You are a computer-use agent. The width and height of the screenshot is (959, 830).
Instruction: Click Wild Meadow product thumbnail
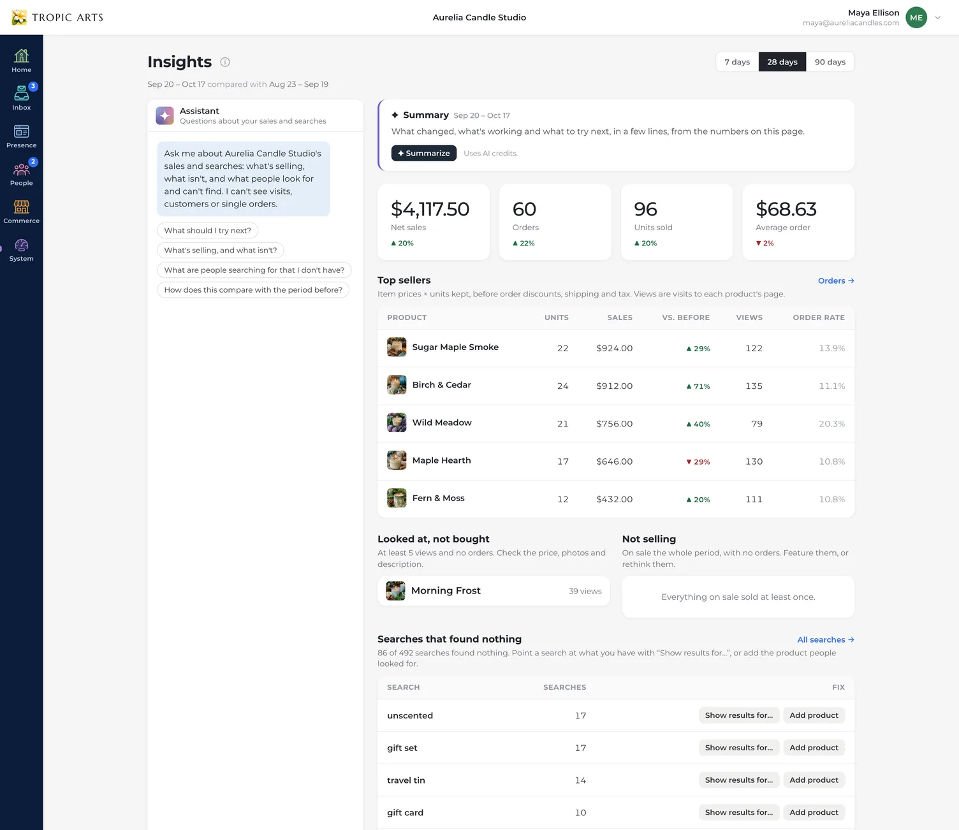(x=397, y=423)
